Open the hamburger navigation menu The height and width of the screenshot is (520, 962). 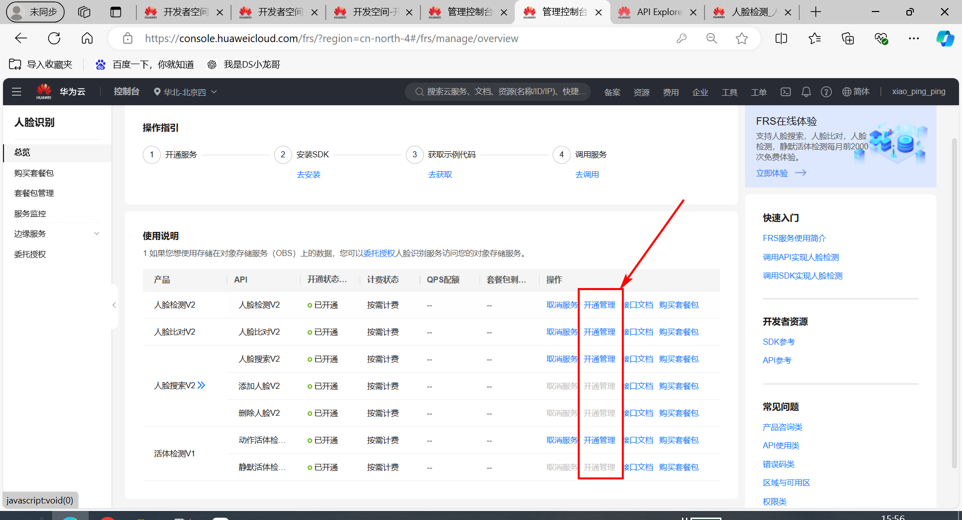(17, 92)
